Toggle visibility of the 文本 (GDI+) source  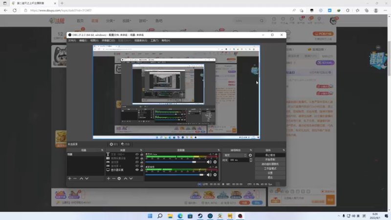coord(137,154)
